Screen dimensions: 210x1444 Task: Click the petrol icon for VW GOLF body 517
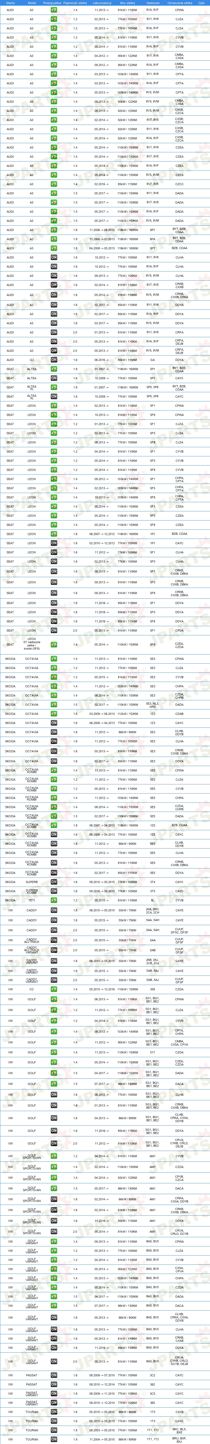coord(54,1052)
